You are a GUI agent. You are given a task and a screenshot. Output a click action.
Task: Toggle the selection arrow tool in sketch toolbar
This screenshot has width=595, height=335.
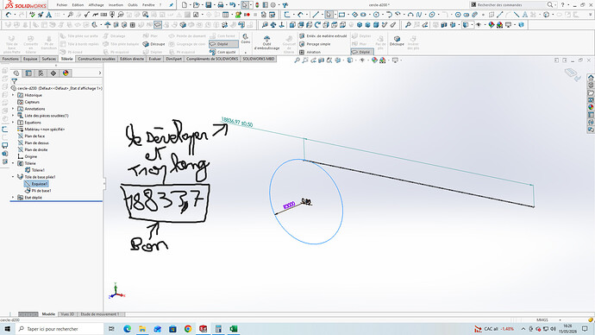[329, 15]
